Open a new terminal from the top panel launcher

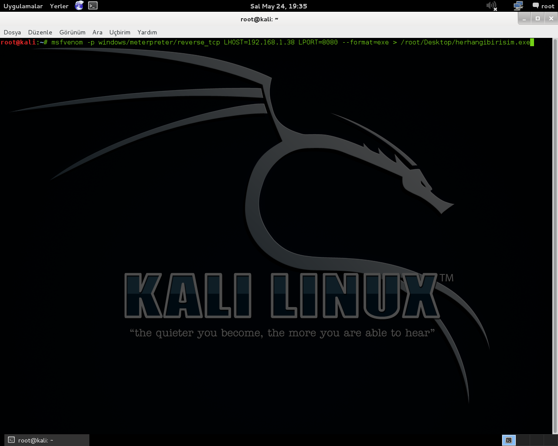pos(93,6)
